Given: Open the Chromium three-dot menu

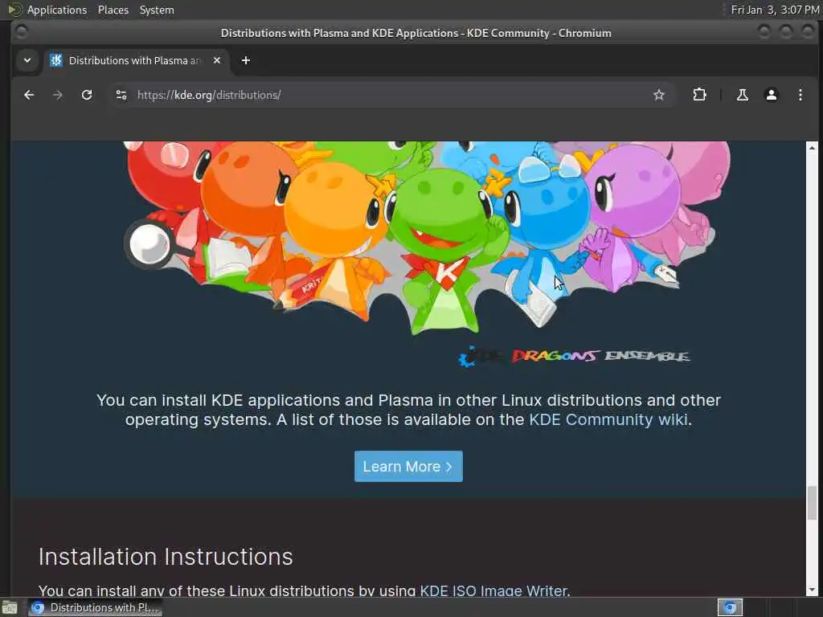Looking at the screenshot, I should pos(800,95).
